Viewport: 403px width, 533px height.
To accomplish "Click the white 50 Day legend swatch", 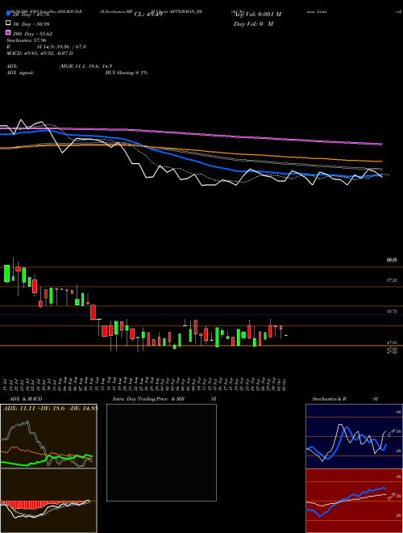I will pyautogui.click(x=8, y=23).
